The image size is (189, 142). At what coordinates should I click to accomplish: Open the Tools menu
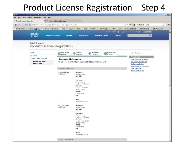[x=44, y=18]
